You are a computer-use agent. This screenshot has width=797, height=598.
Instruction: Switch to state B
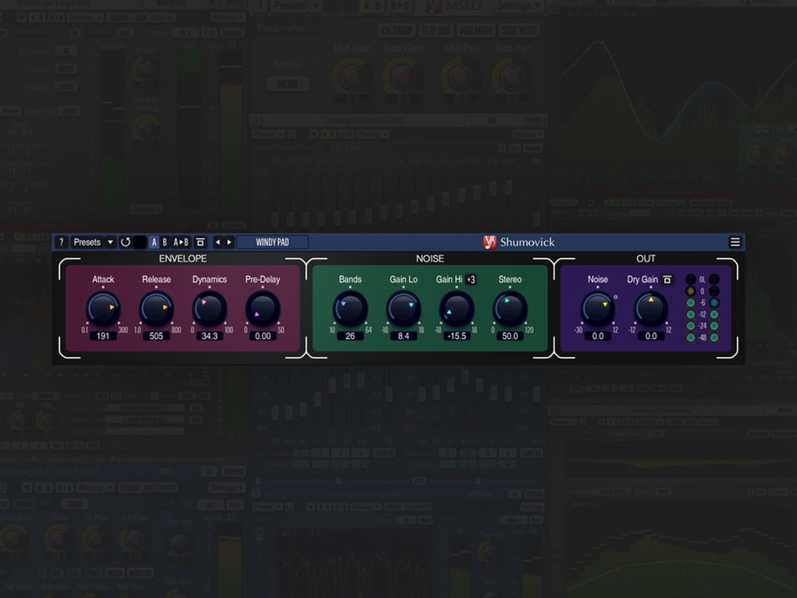click(x=164, y=243)
